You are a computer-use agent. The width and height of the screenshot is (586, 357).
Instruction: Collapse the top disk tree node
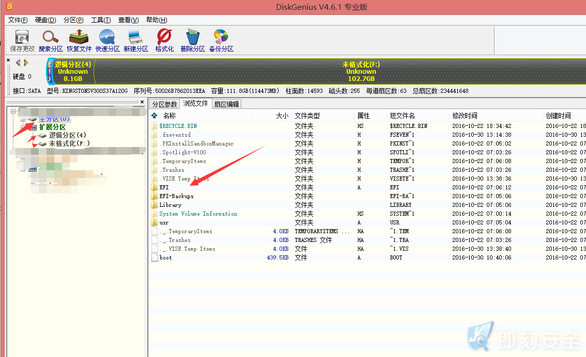13,111
